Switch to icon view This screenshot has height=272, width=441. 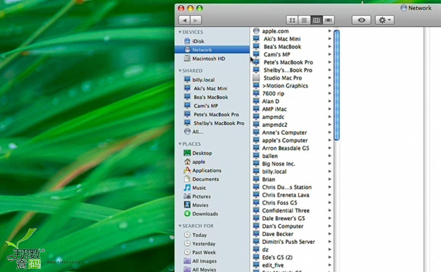(292, 20)
